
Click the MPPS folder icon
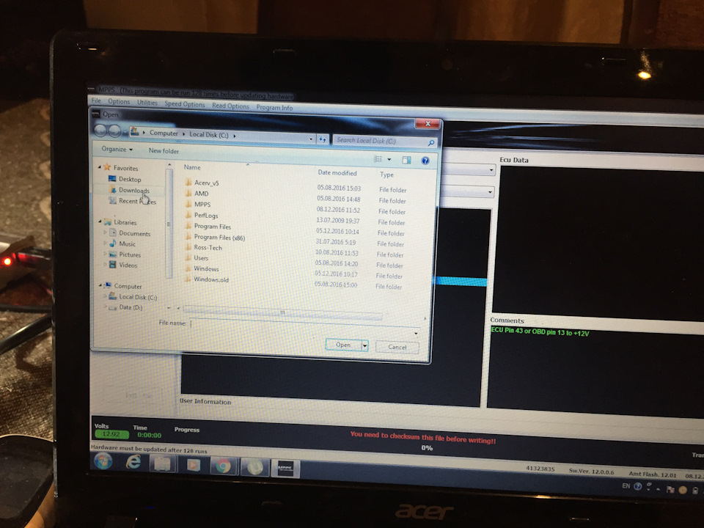tap(188, 204)
